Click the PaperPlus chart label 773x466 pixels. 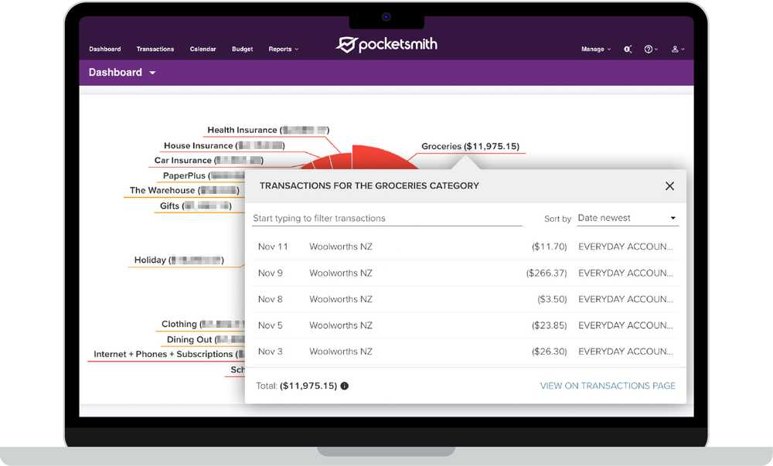tap(203, 176)
